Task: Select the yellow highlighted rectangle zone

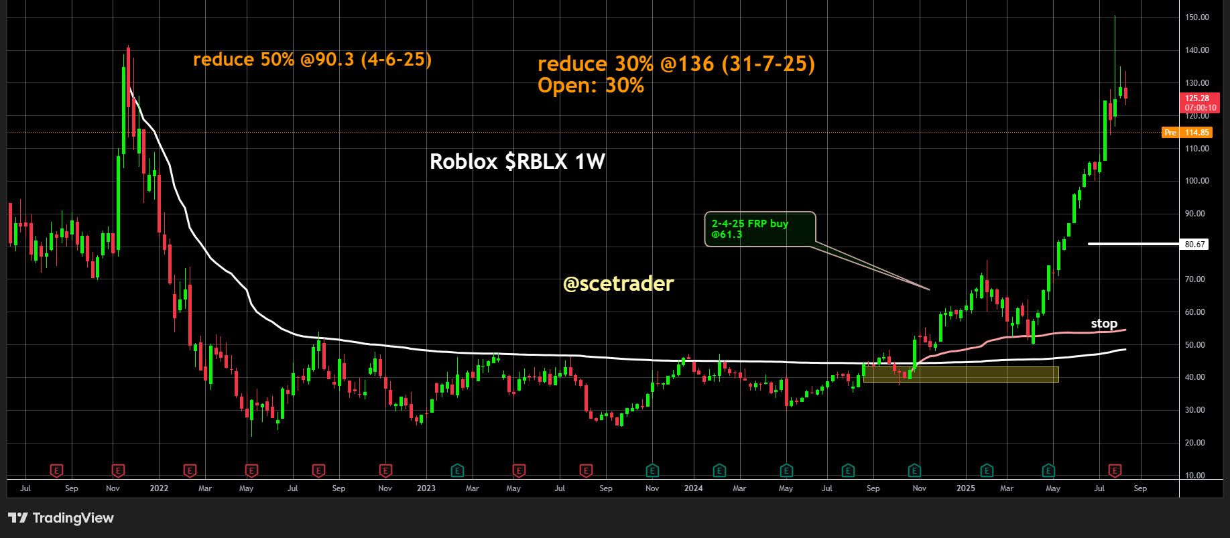Action: tap(961, 374)
